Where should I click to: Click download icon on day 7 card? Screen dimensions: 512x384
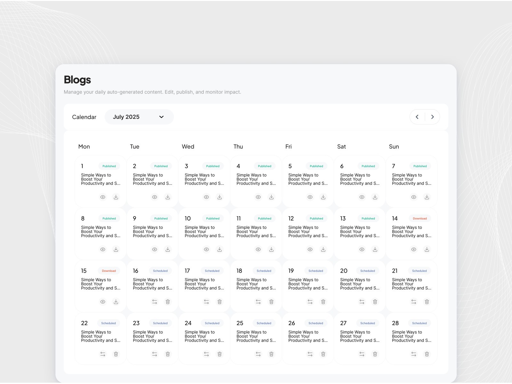[427, 197]
